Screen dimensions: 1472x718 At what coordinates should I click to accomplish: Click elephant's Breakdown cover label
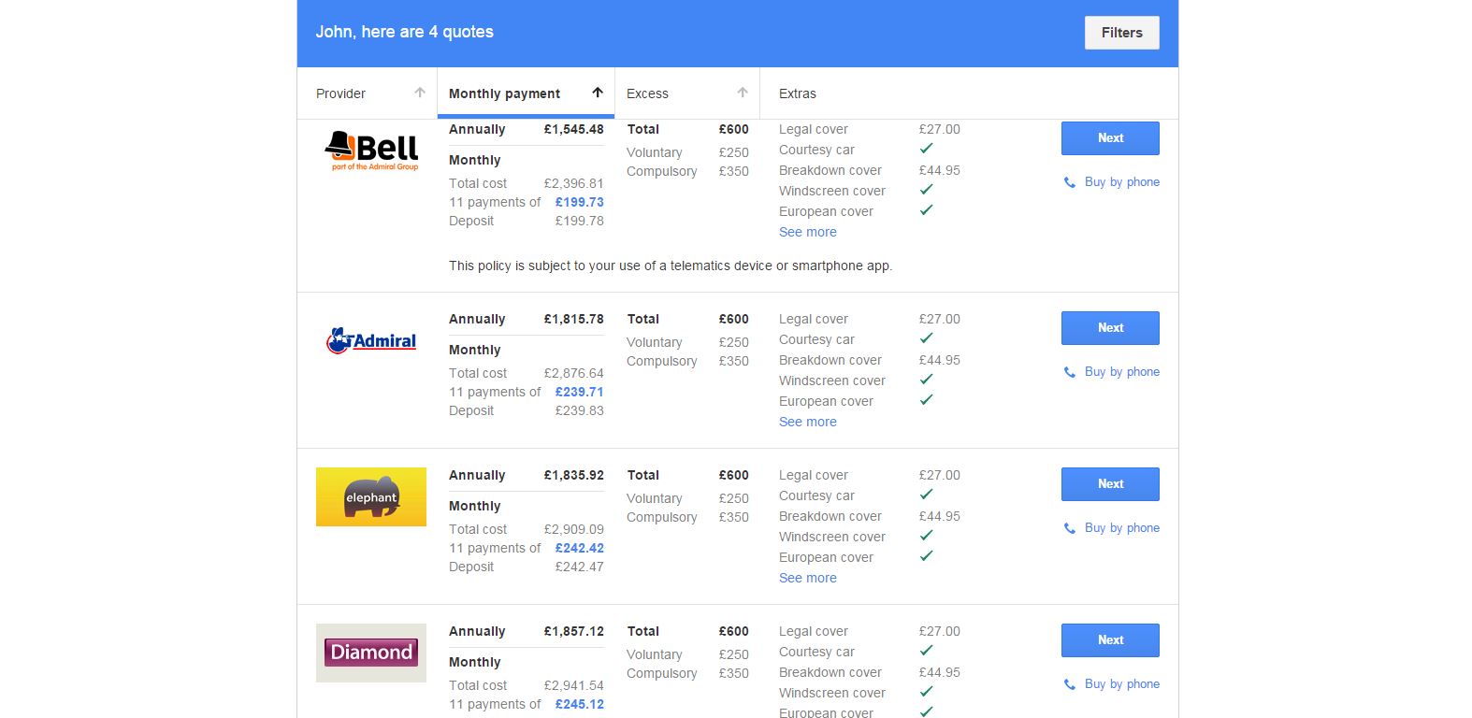coord(830,516)
